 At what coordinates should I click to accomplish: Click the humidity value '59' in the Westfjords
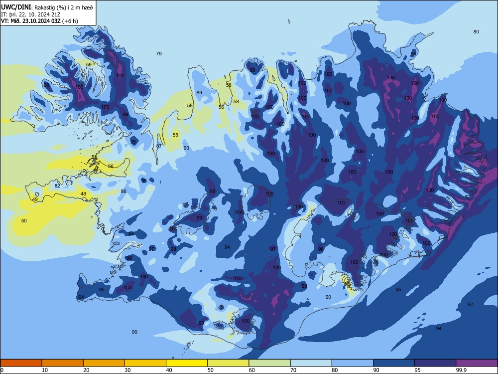click(89, 64)
